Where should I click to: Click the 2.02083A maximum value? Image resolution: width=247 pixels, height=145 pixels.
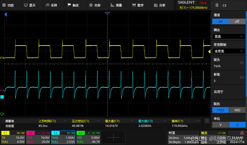(x=145, y=126)
